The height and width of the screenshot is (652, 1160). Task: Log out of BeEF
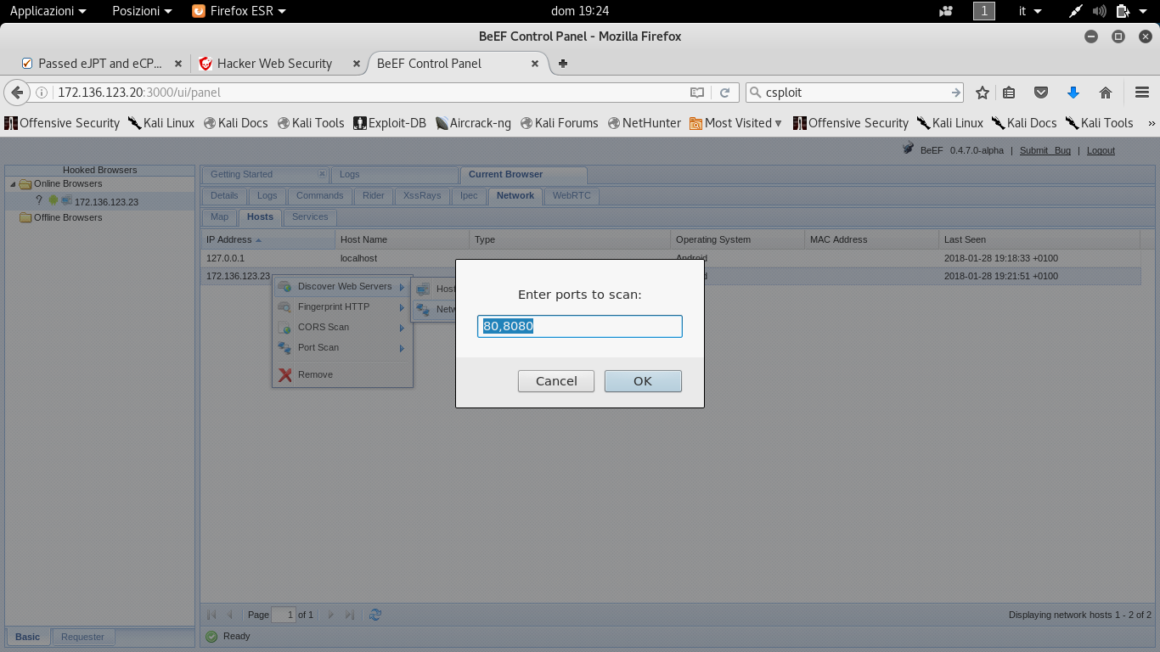click(x=1101, y=150)
